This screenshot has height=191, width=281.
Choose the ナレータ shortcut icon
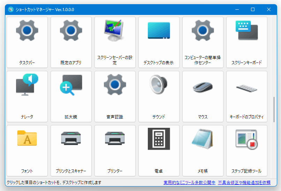(27, 85)
